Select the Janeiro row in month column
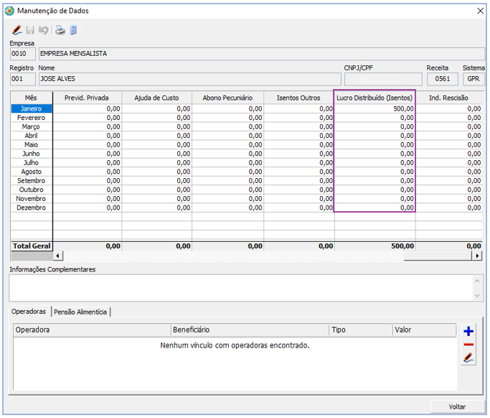 click(x=31, y=108)
